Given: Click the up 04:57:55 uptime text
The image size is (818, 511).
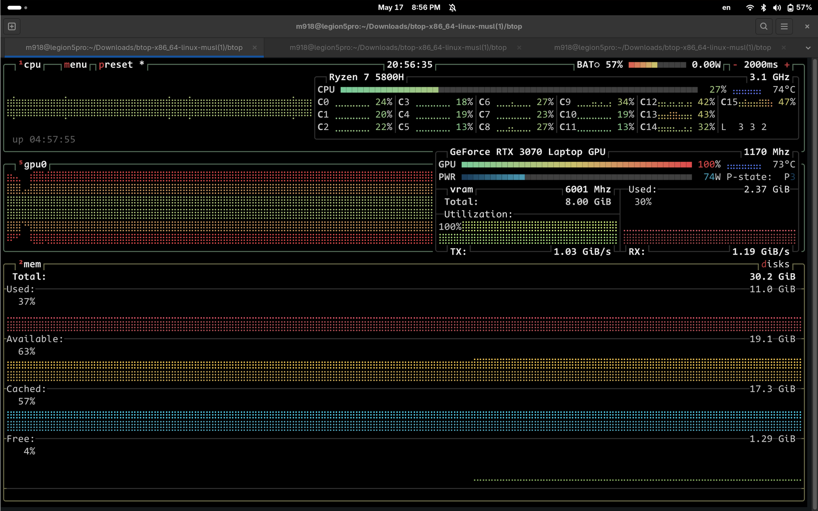Looking at the screenshot, I should (44, 139).
